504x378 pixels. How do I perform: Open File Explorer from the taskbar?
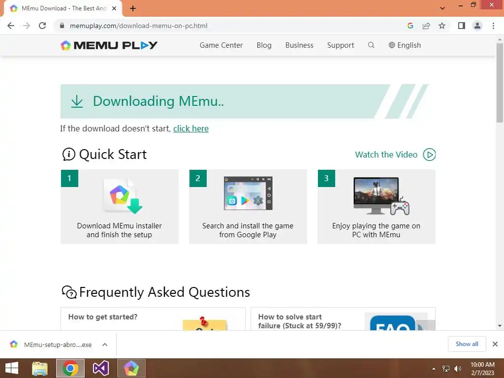click(40, 368)
